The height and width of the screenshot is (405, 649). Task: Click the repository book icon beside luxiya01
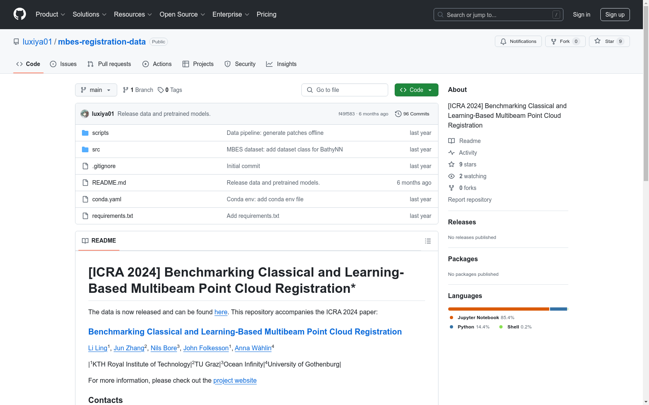(x=16, y=42)
